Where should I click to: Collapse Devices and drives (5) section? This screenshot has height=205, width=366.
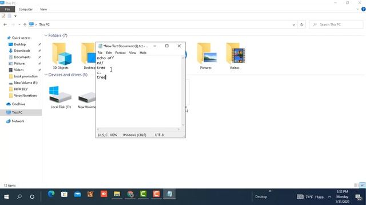pos(46,75)
